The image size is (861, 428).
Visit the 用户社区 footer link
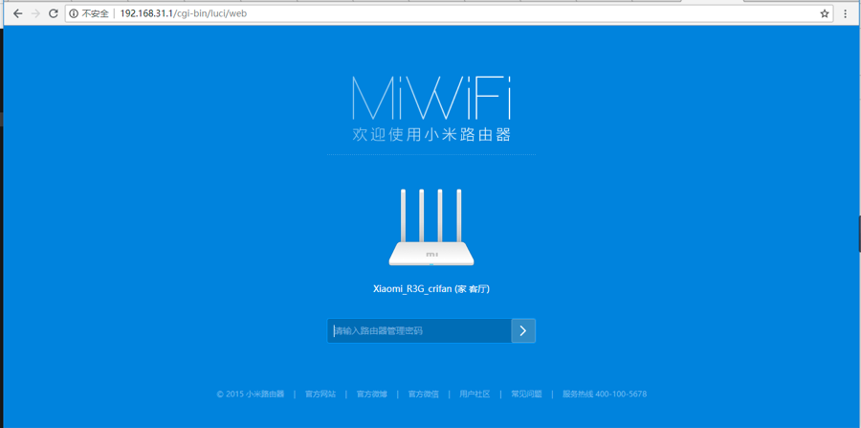(475, 394)
